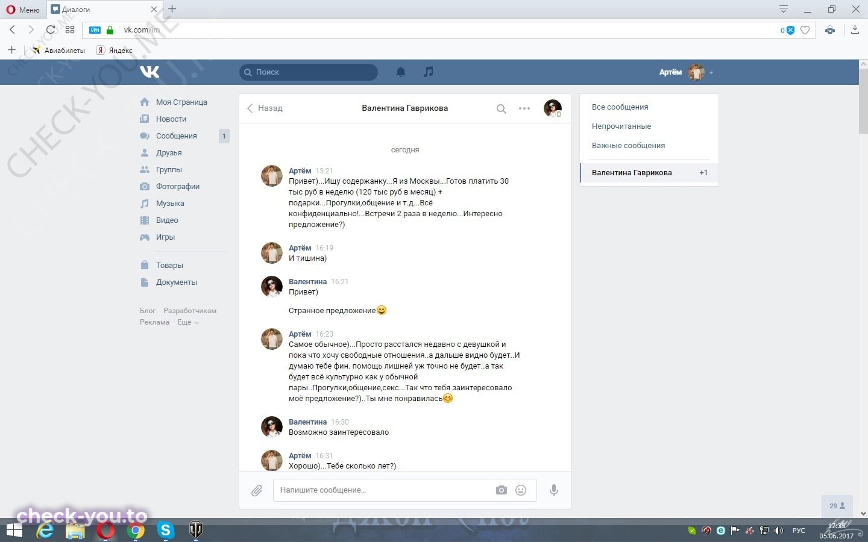Open Opera tab menu icon at top right
This screenshot has width=868, height=542.
coord(784,9)
